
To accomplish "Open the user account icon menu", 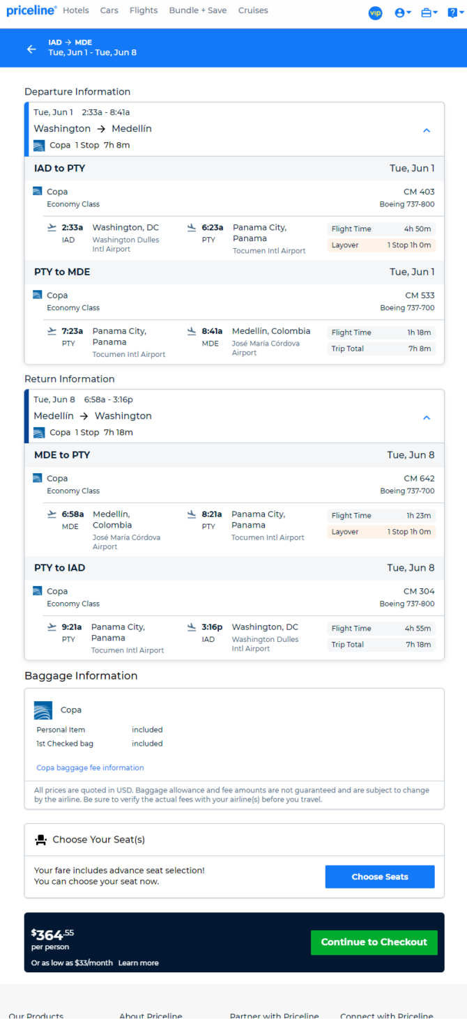I will coord(403,13).
